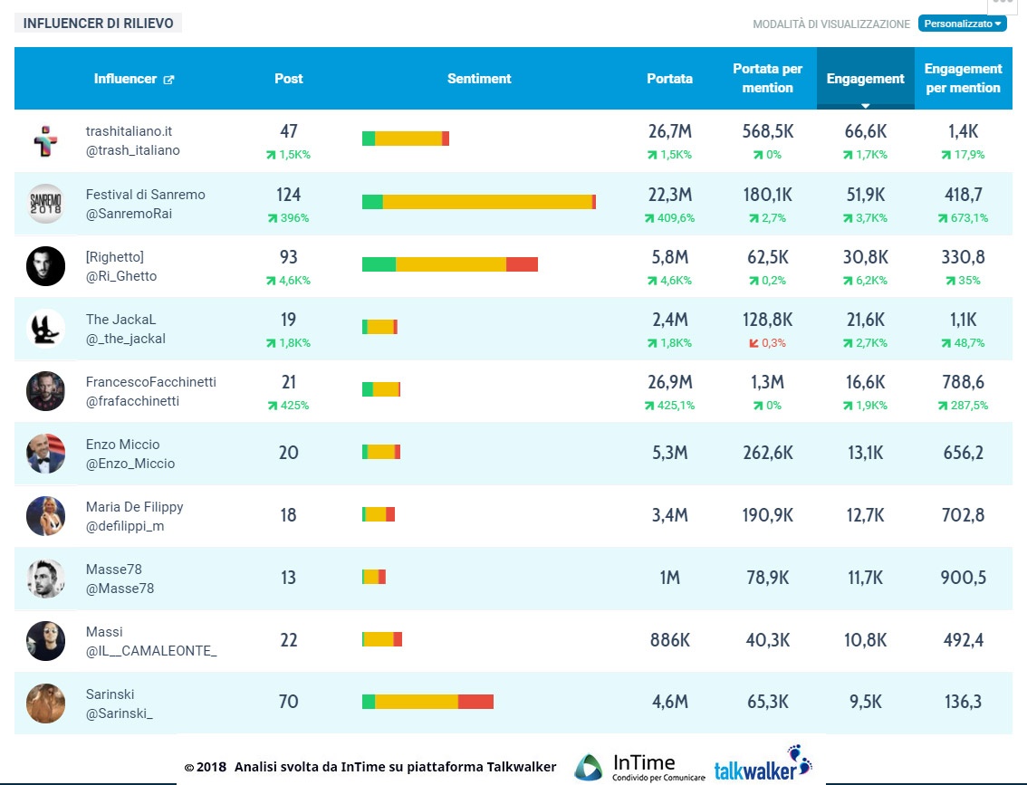
Task: Open the @Sarinski_ handle
Action: pos(120,713)
